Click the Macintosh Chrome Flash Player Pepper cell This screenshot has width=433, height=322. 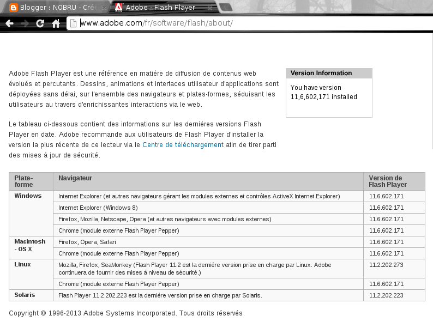tap(208, 253)
